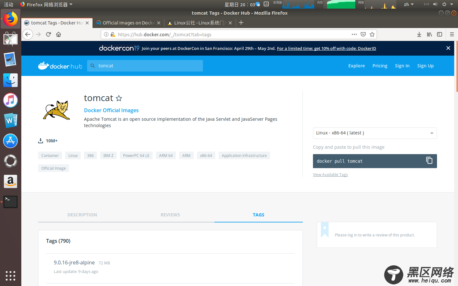Close the Official Images tab
Viewport: 458px width, 286px height.
[159, 23]
